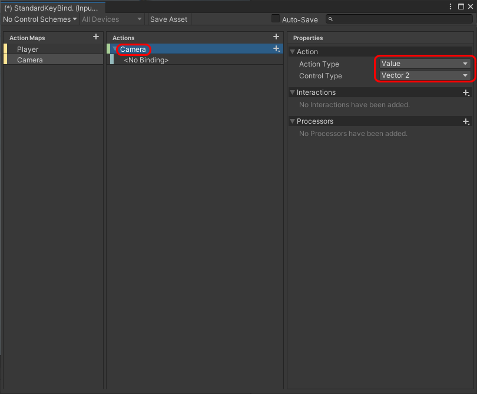Click the Save Asset button

click(x=169, y=19)
